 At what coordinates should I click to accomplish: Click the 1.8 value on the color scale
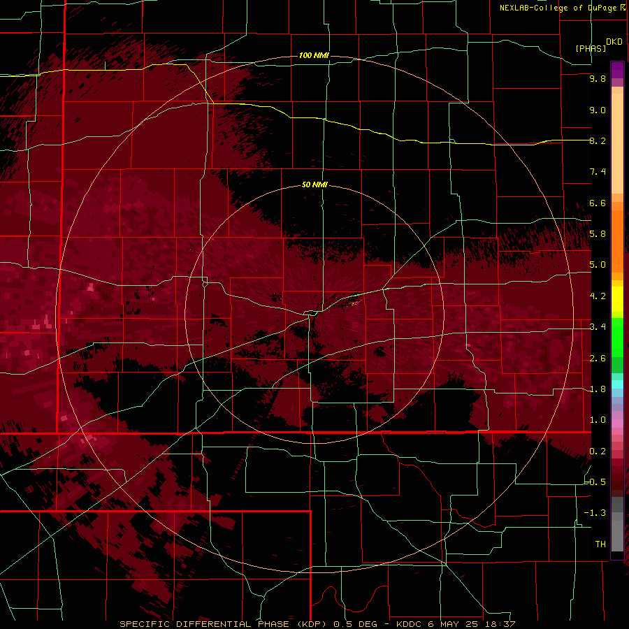pyautogui.click(x=598, y=389)
